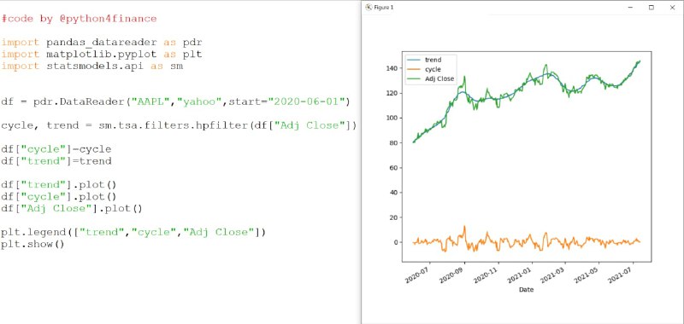Click the "yahoo" string in the code

199,101
